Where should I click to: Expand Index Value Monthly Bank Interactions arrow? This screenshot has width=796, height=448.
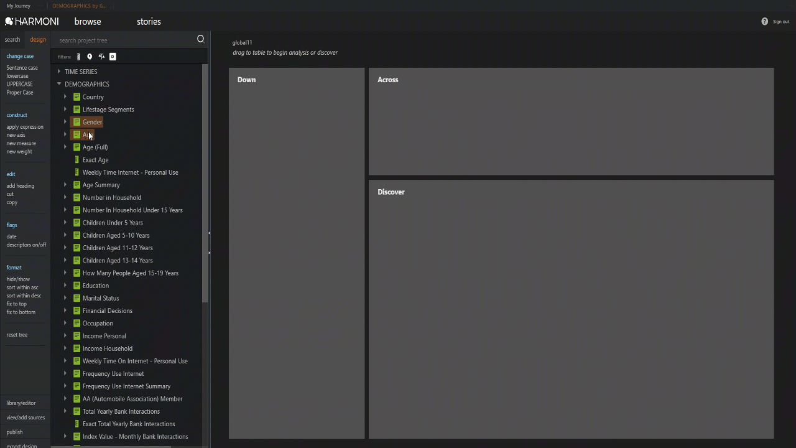click(x=65, y=437)
